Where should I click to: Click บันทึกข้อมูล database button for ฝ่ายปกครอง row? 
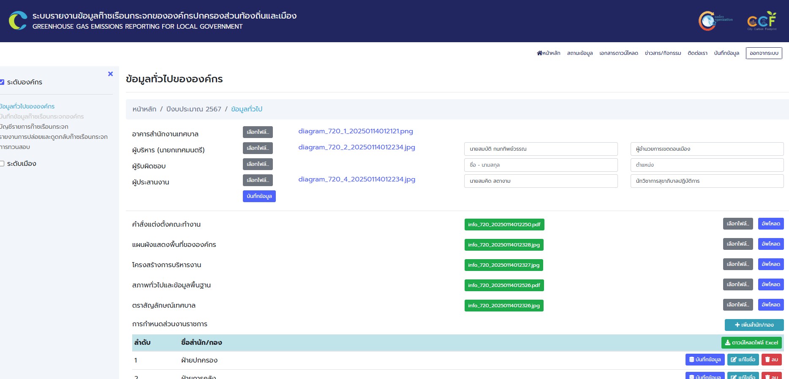pyautogui.click(x=705, y=360)
